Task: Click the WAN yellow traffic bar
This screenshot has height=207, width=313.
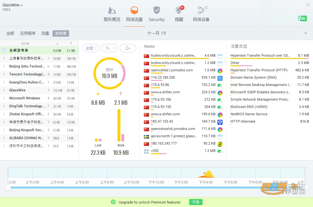Action: (119, 125)
